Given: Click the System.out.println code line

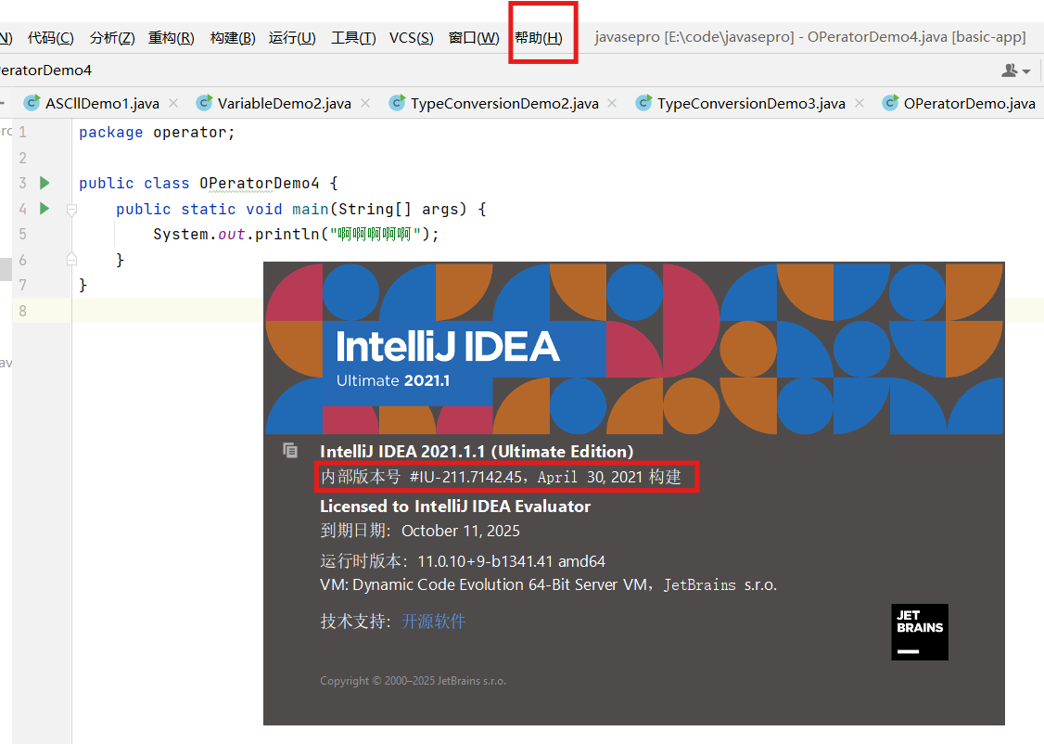Looking at the screenshot, I should [x=296, y=235].
